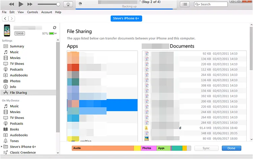This screenshot has width=253, height=159.
Task: Click the Apps segment of storage bar
Action: 164,148
